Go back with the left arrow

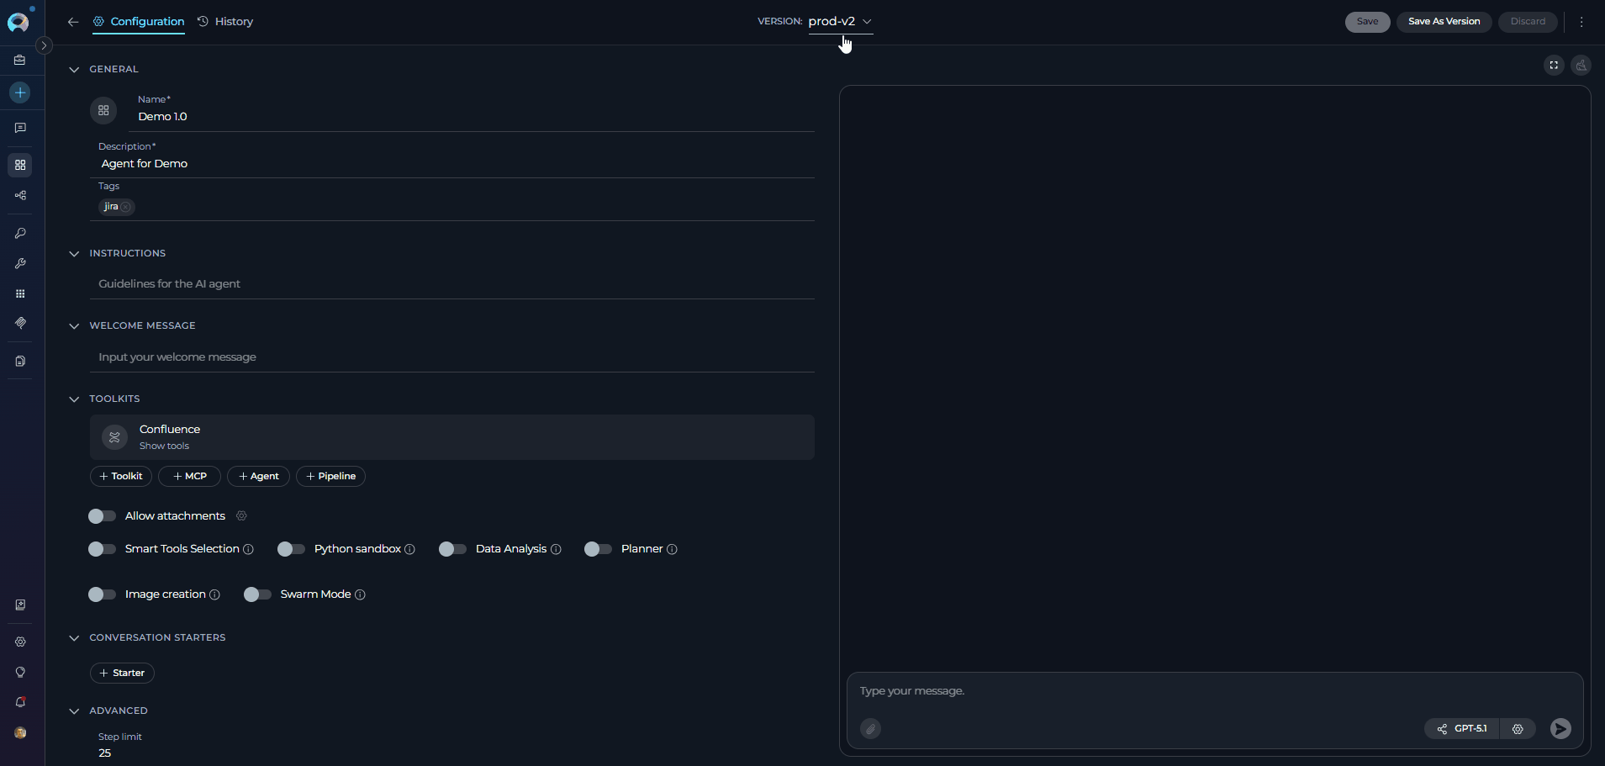point(73,22)
